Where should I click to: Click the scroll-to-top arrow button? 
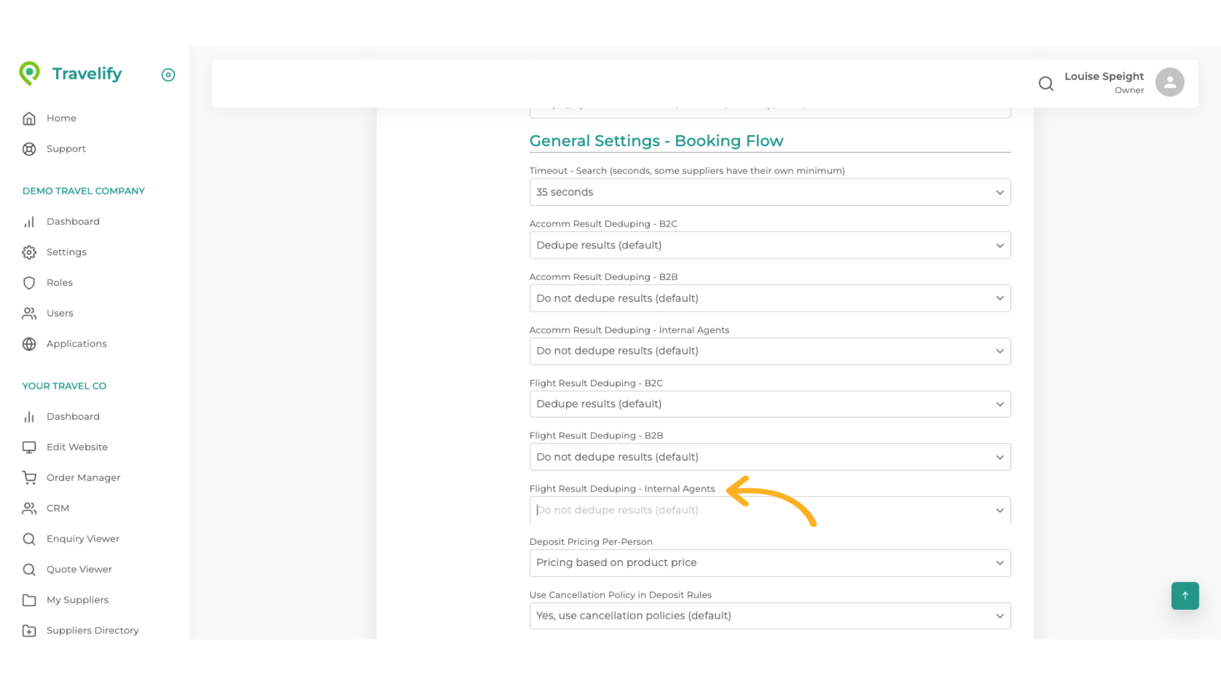point(1185,596)
